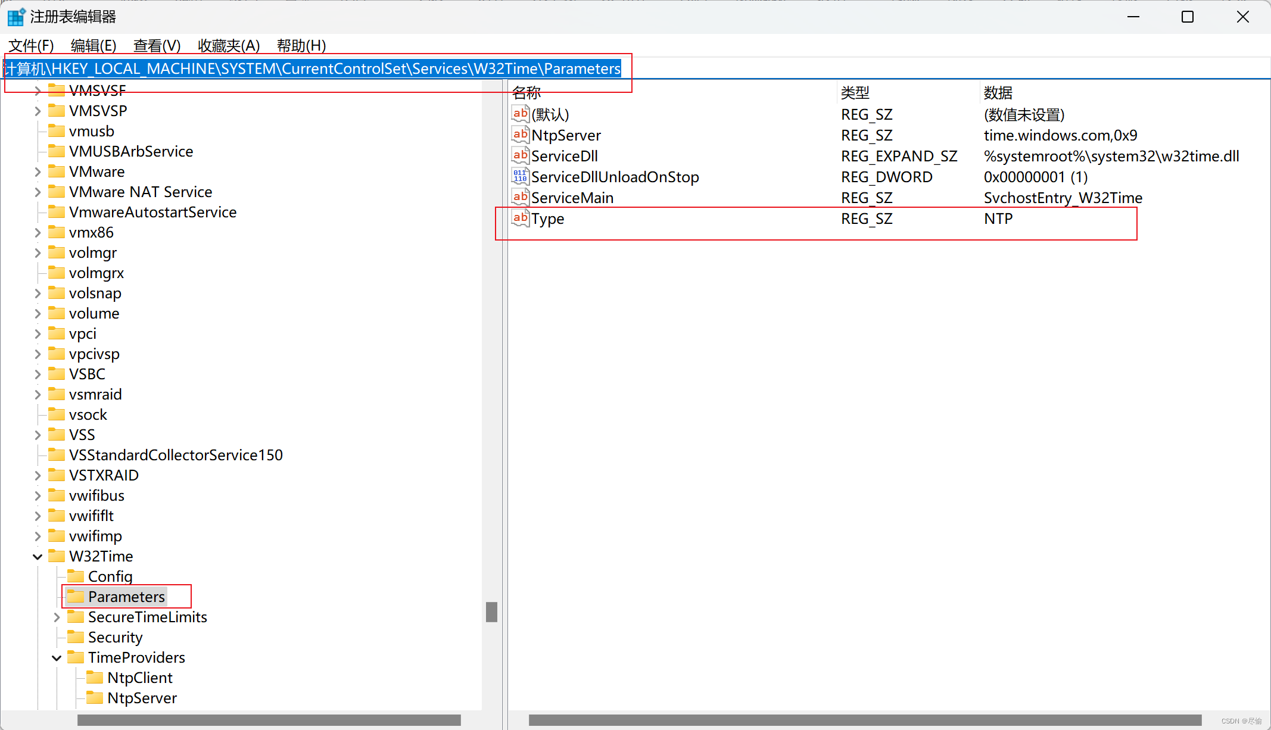Click the NtpServer string value icon

point(520,134)
